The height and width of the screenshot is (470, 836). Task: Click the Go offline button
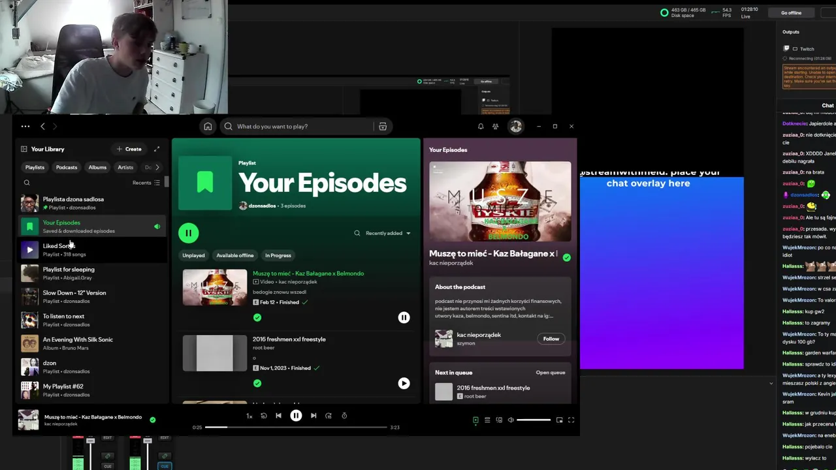click(791, 13)
